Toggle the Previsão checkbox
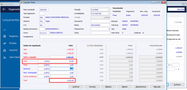The height and width of the screenshot is (90, 187). coord(174,22)
